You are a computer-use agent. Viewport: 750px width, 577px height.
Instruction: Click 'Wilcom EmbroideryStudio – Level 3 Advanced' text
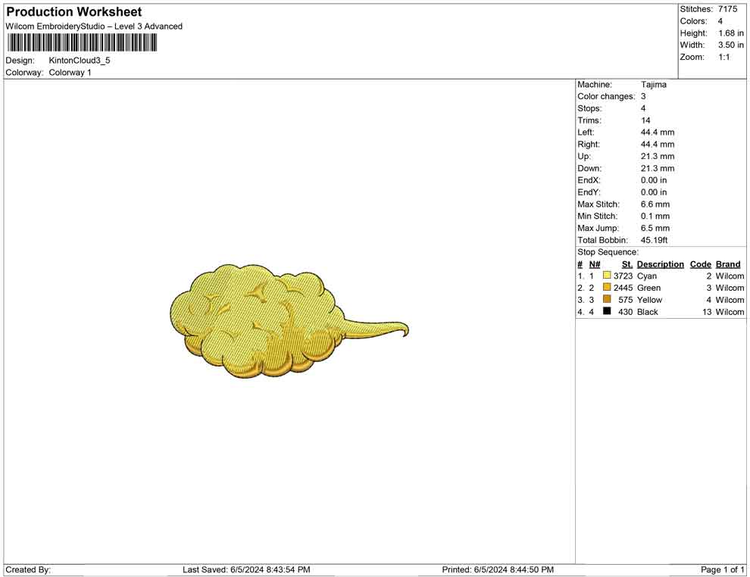94,27
